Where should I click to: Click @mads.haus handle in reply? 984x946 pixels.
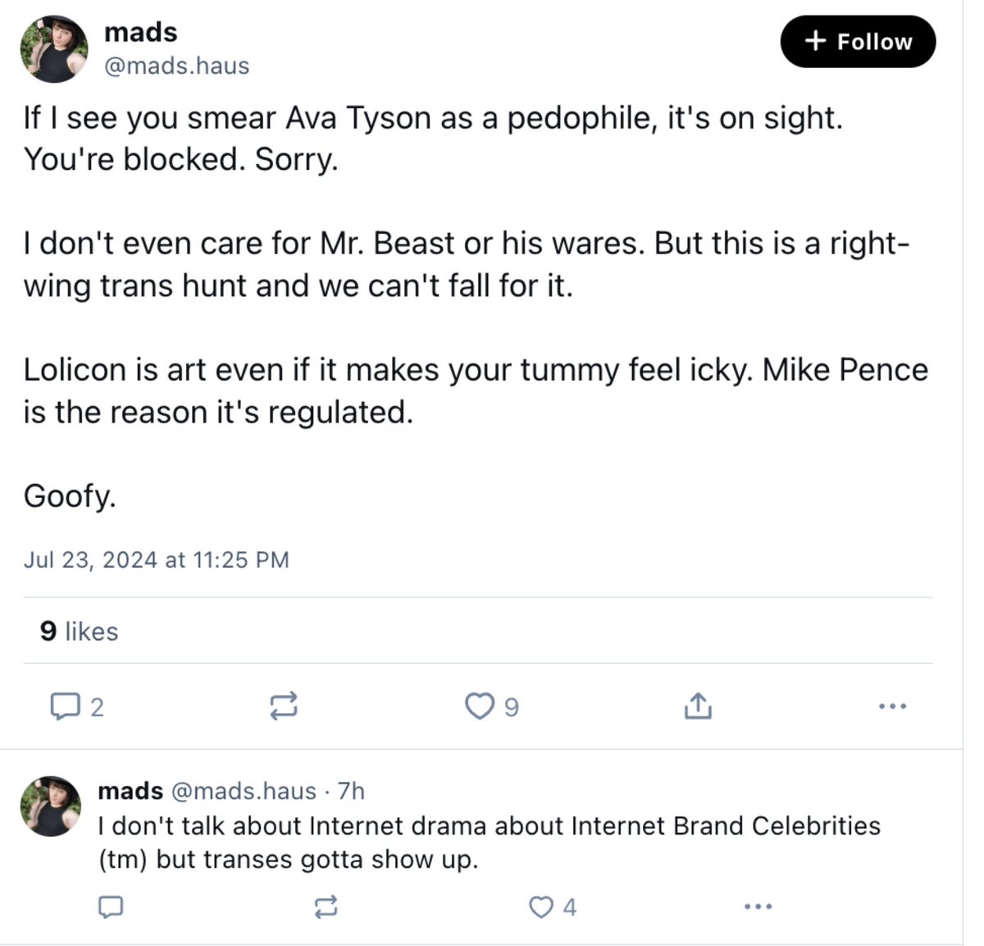click(x=243, y=791)
